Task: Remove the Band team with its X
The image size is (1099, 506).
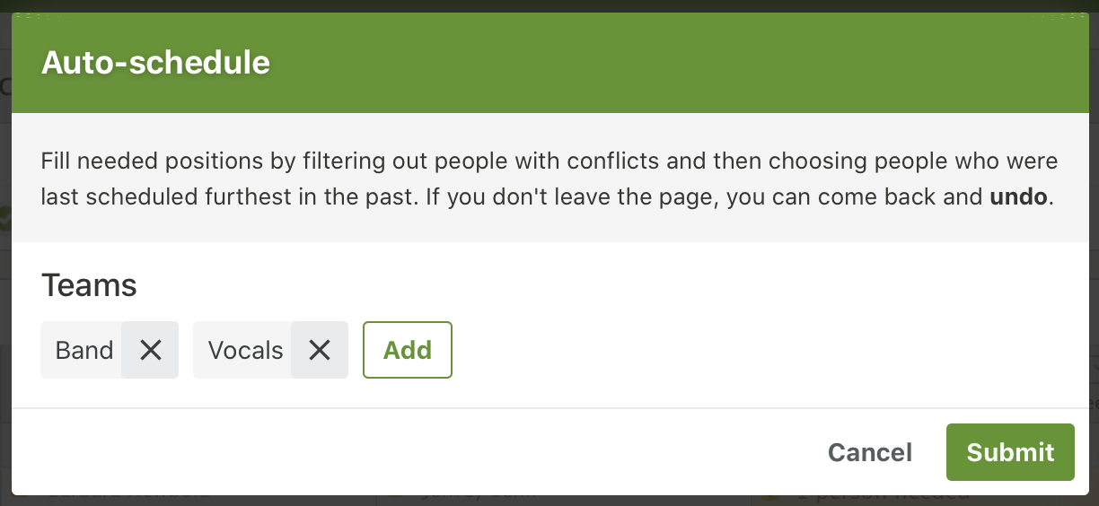Action: 150,350
